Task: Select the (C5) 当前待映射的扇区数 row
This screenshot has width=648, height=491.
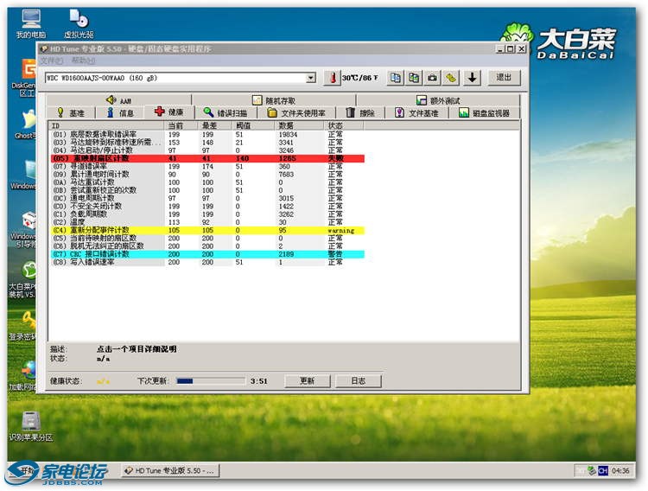Action: pos(207,239)
